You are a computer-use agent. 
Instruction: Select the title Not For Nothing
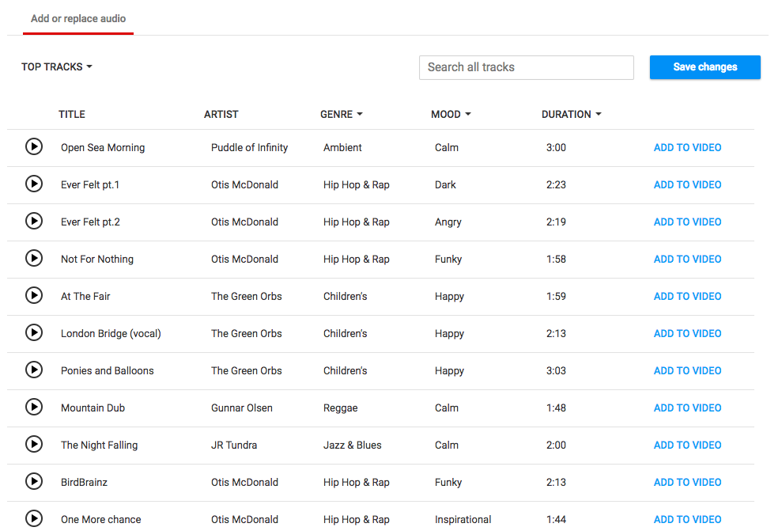pyautogui.click(x=97, y=260)
